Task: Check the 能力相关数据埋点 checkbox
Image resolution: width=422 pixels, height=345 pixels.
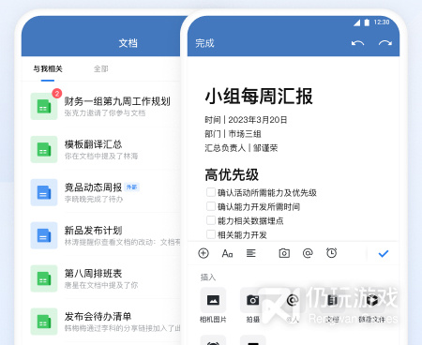Action: pyautogui.click(x=211, y=220)
